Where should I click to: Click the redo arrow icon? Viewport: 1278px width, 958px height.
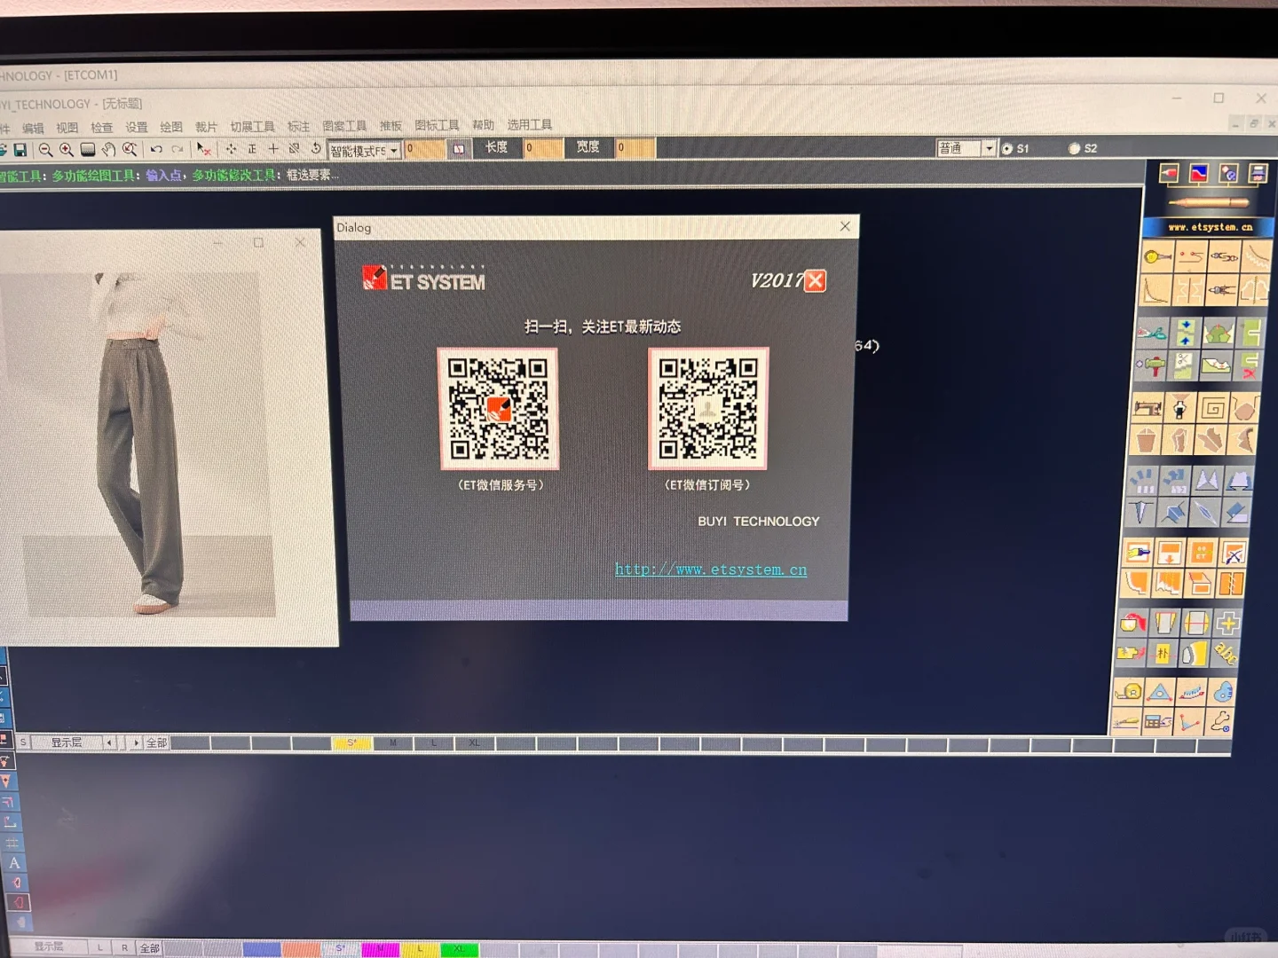point(177,149)
